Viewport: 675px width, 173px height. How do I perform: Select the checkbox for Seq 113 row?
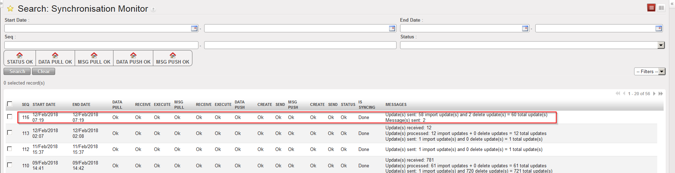pos(10,133)
